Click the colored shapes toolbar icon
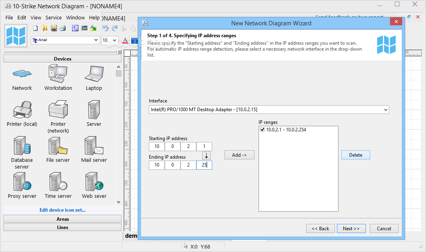426x252 pixels. [93, 28]
